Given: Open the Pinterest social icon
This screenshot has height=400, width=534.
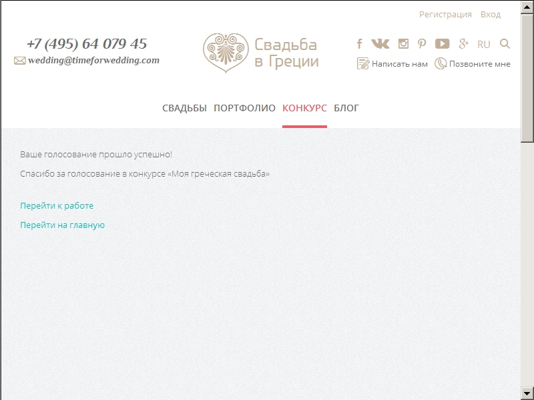Looking at the screenshot, I should (422, 44).
